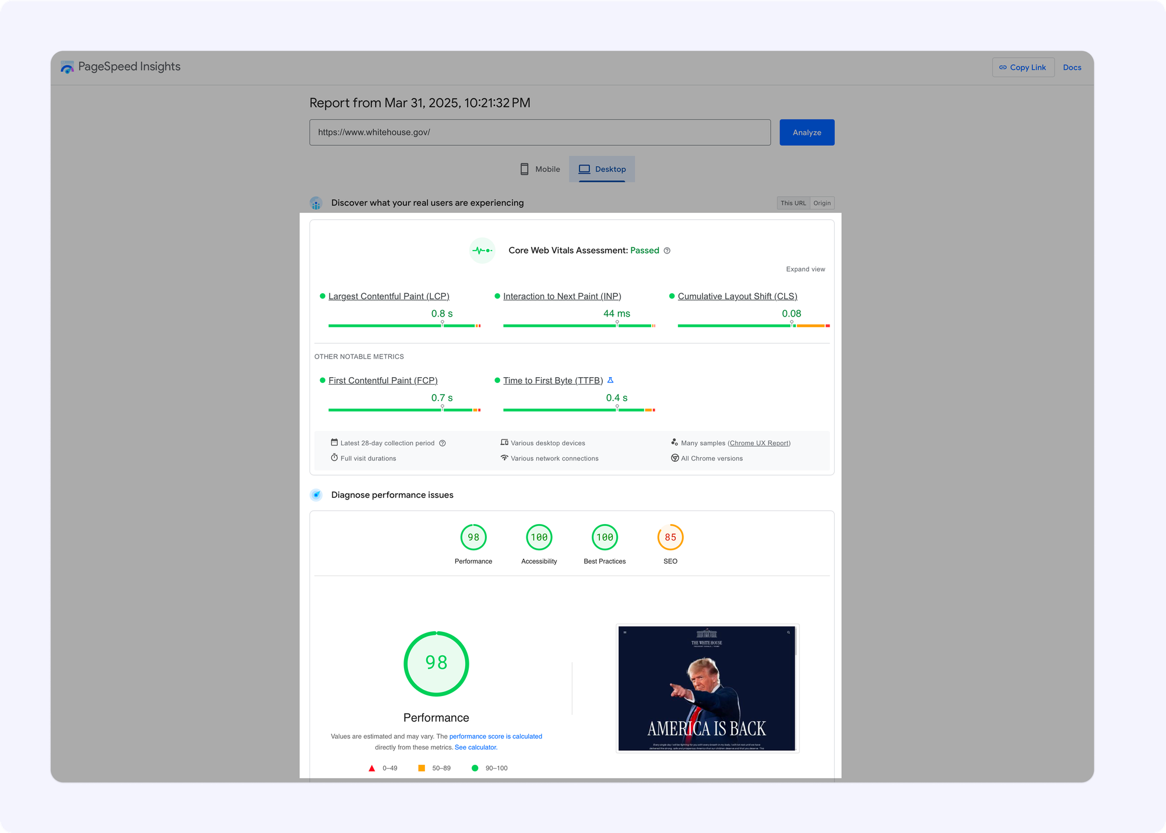Click the calendar icon for collection period
The image size is (1166, 833).
335,442
